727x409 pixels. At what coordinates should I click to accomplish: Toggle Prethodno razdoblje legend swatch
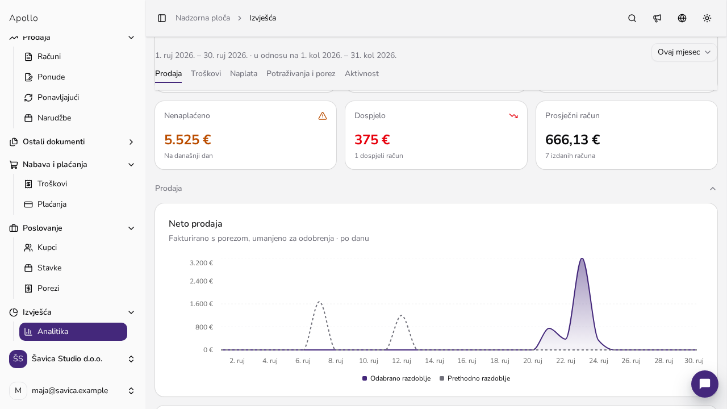point(442,379)
